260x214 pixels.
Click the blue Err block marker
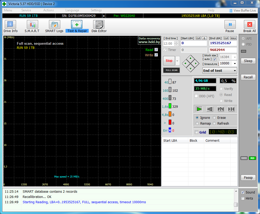(x=170, y=130)
